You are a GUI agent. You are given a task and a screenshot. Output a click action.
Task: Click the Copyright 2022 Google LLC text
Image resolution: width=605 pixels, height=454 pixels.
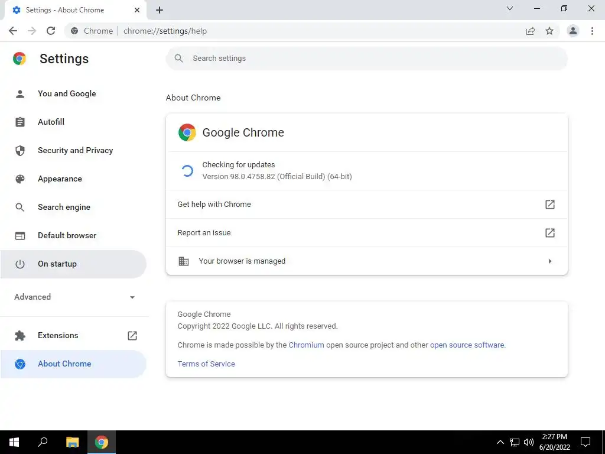pos(258,326)
